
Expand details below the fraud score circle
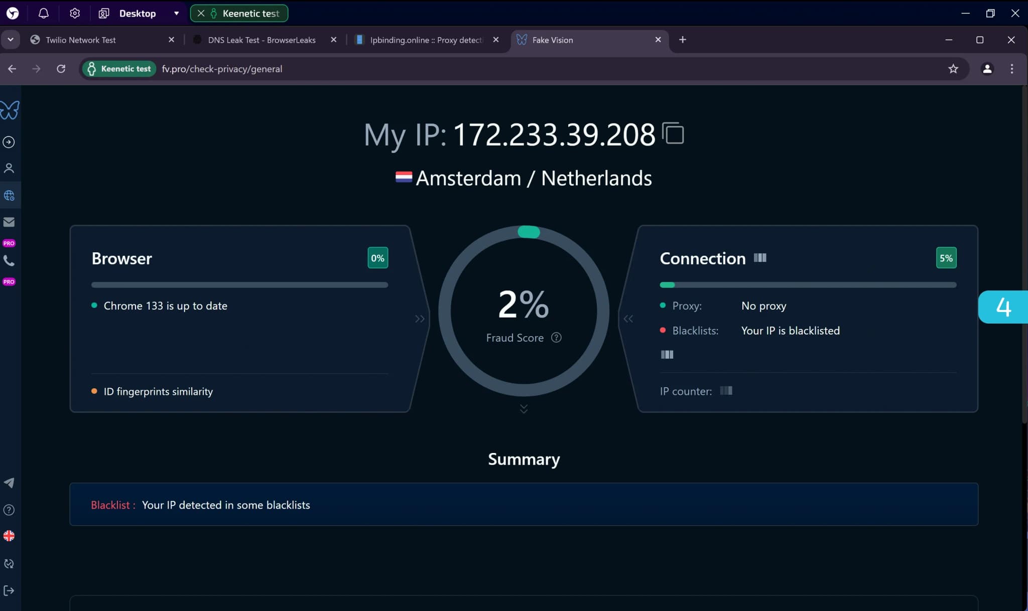click(x=524, y=409)
